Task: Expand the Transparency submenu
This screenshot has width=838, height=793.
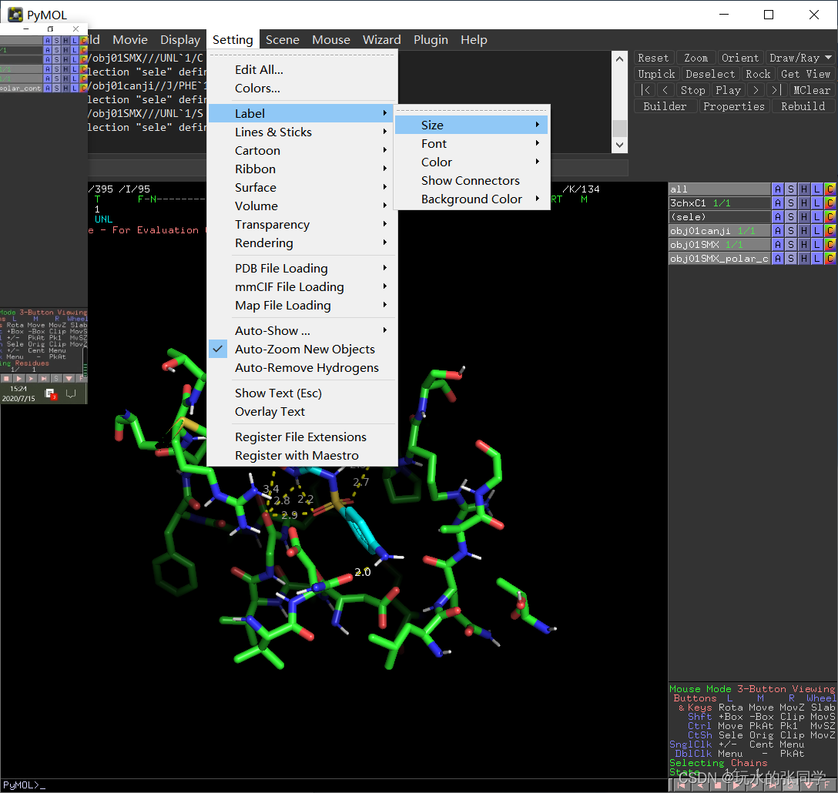Action: pyautogui.click(x=302, y=225)
